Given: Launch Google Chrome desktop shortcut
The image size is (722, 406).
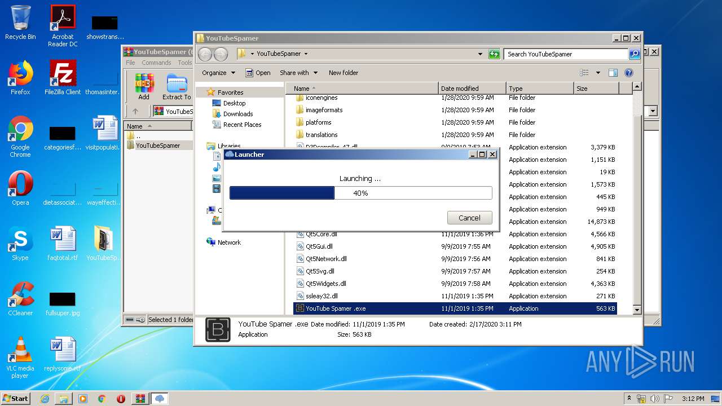Looking at the screenshot, I should (20, 136).
